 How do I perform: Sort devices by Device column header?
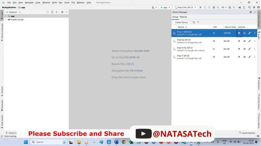[x=182, y=27]
